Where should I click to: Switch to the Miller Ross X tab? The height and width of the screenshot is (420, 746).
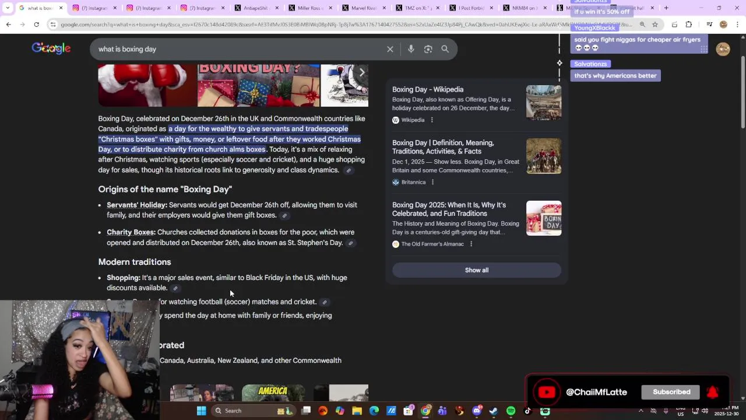309,8
